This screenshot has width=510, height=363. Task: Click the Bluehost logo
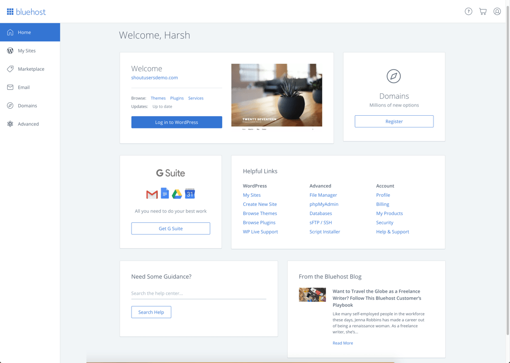pos(26,11)
